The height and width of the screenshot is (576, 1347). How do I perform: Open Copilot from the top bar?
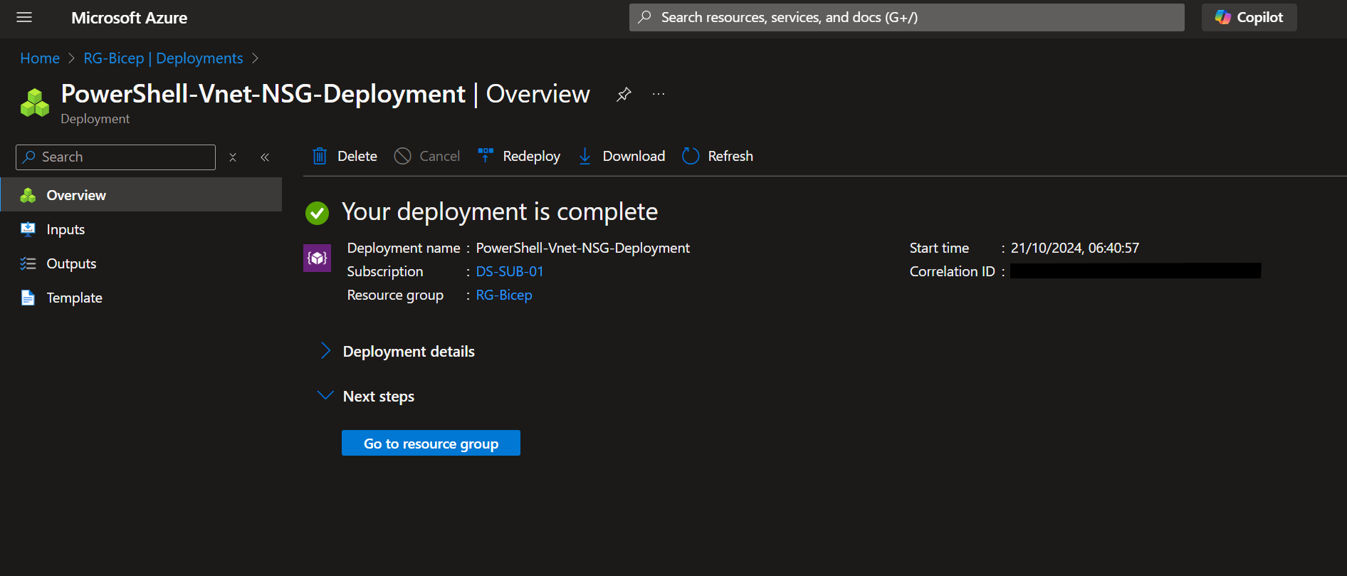click(x=1249, y=18)
